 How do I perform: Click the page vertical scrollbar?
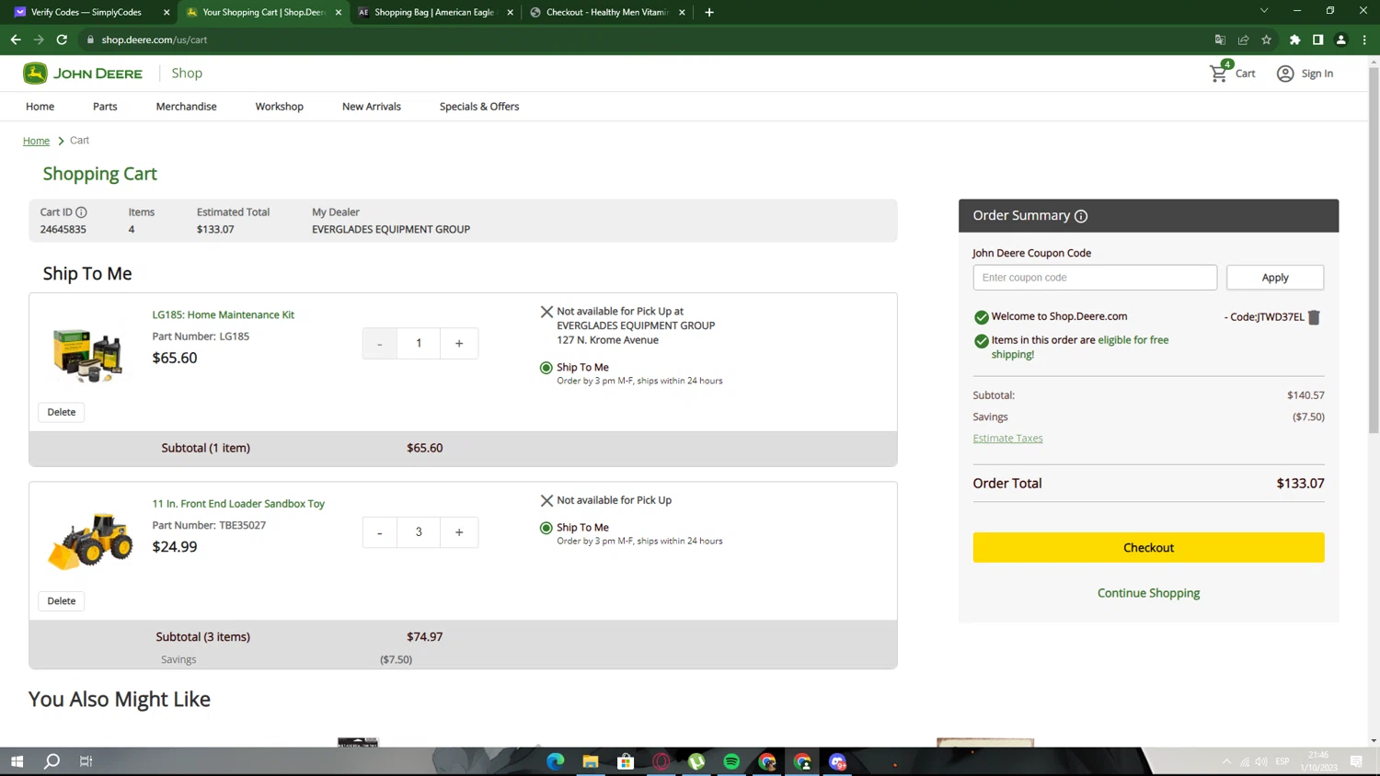coord(1374,248)
